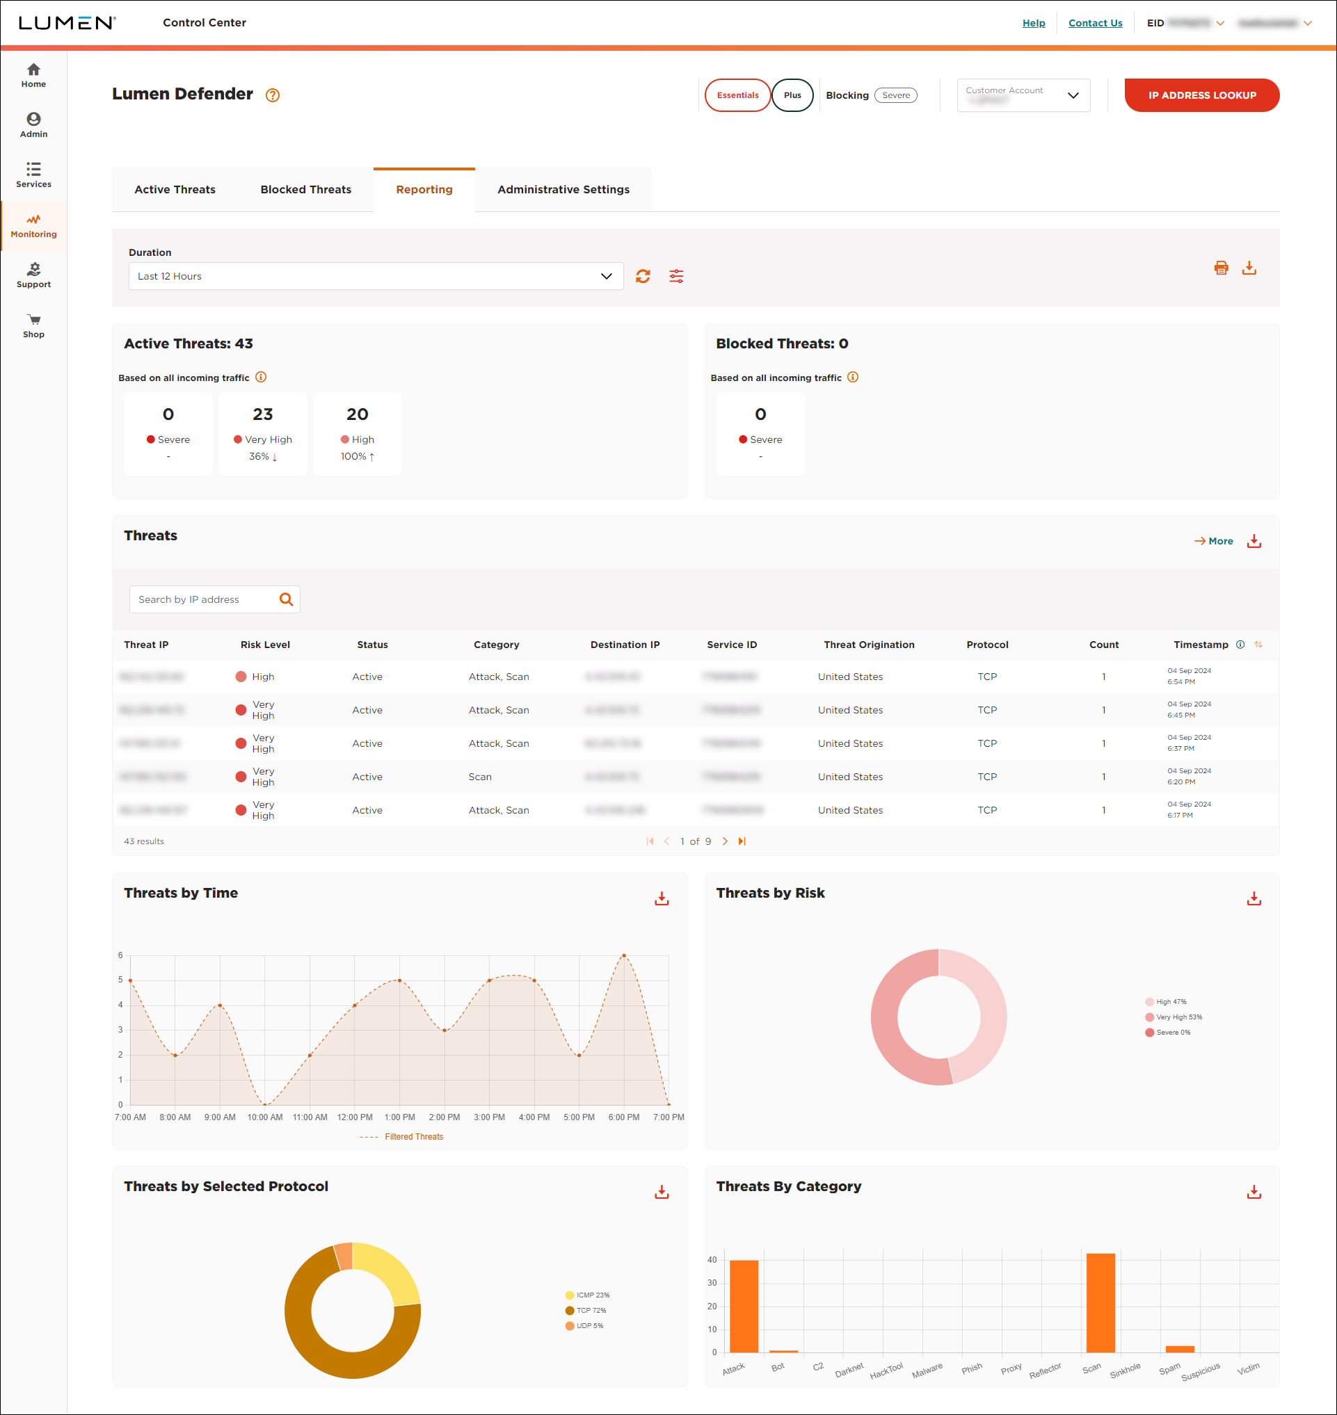Image resolution: width=1337 pixels, height=1415 pixels.
Task: Open the High 20 threats card
Action: [x=358, y=433]
